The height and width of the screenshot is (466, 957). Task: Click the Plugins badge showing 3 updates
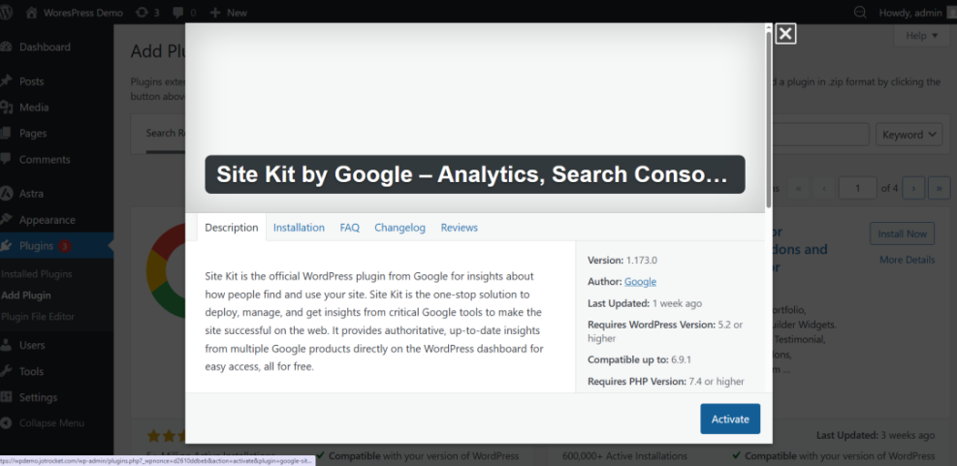click(65, 246)
